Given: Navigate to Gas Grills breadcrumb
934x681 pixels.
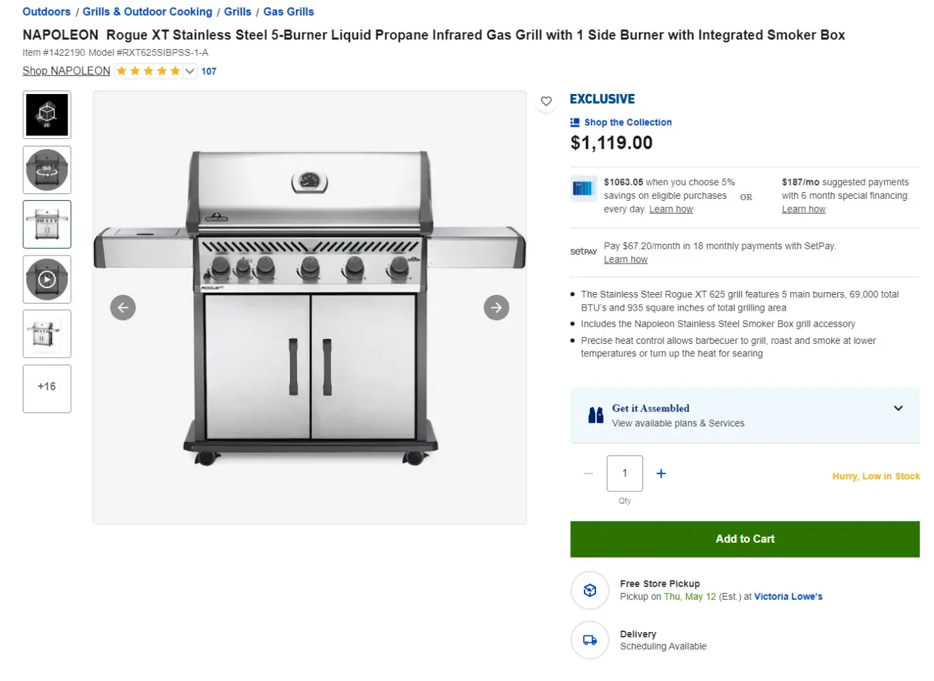Looking at the screenshot, I should pyautogui.click(x=289, y=12).
